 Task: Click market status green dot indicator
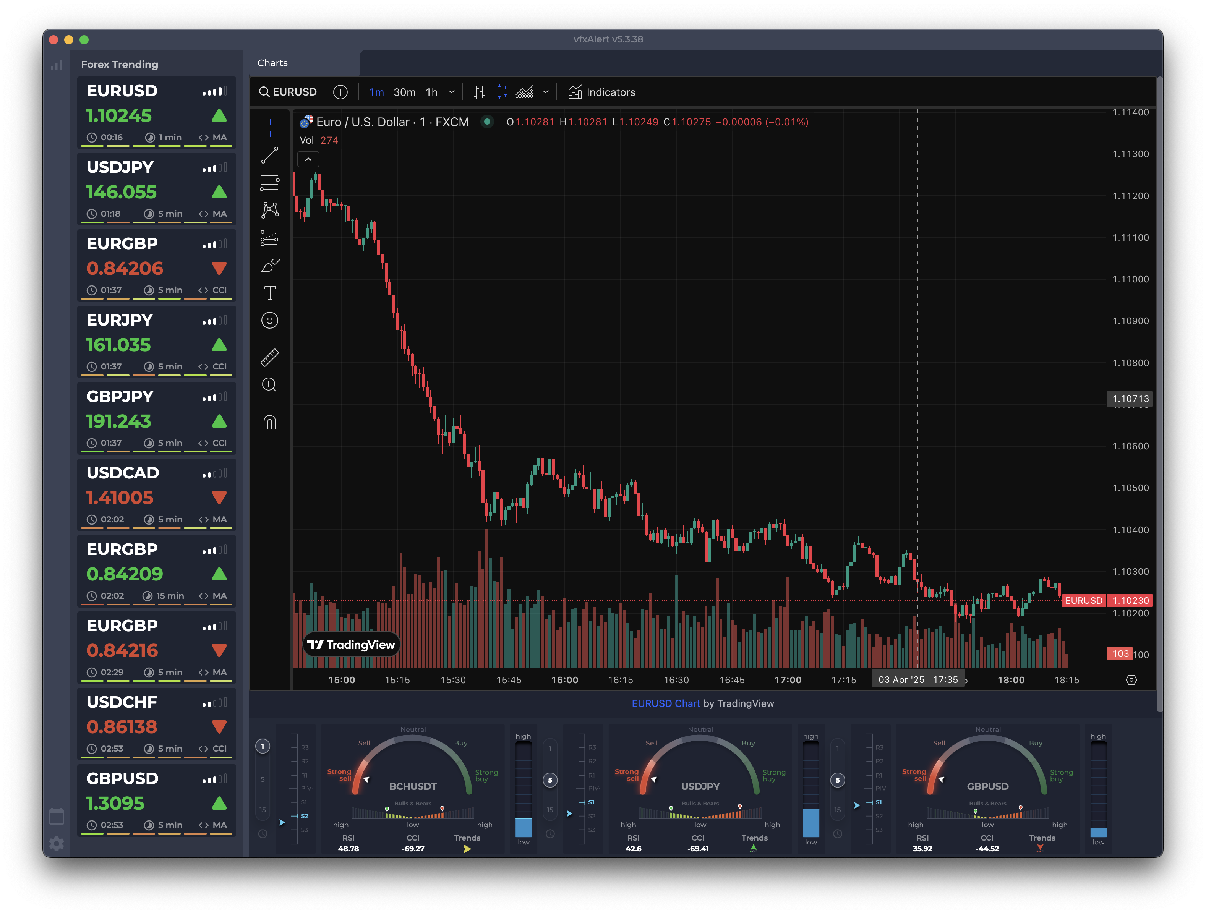pos(487,122)
